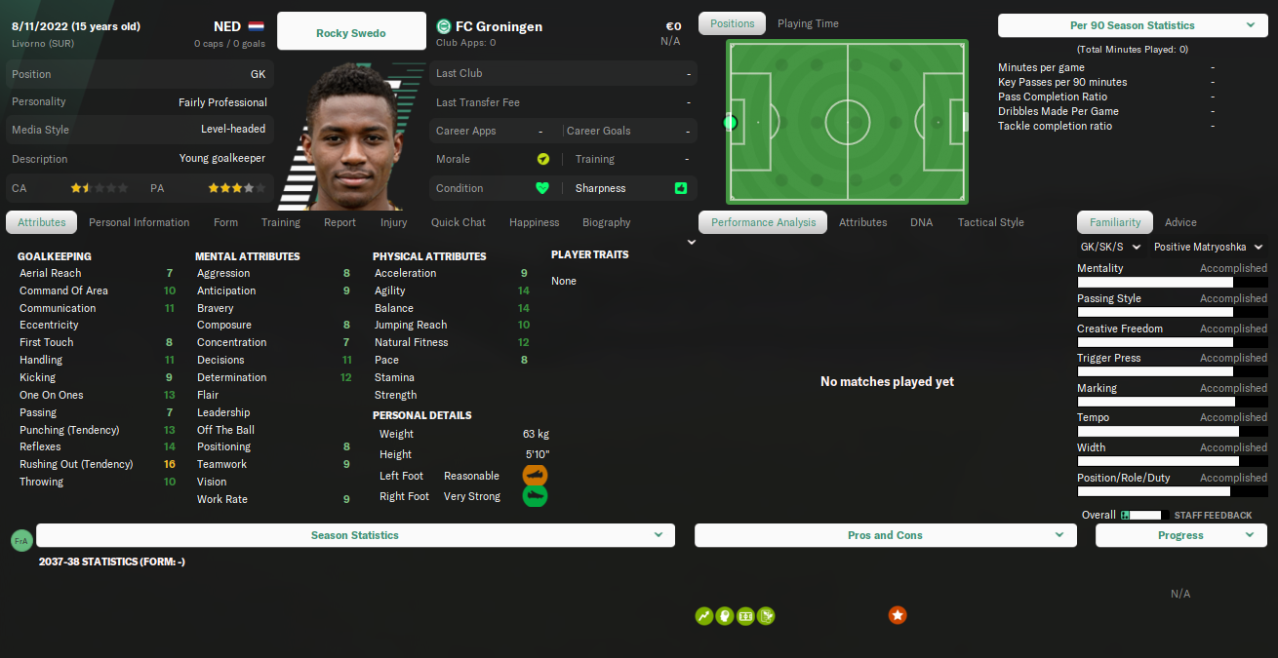
Task: Open the Playing Time tab
Action: tap(808, 23)
